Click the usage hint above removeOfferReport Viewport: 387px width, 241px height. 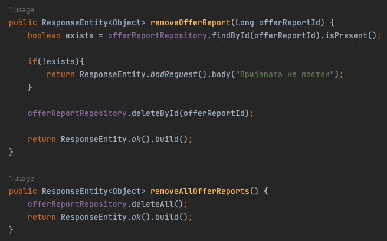coord(21,10)
